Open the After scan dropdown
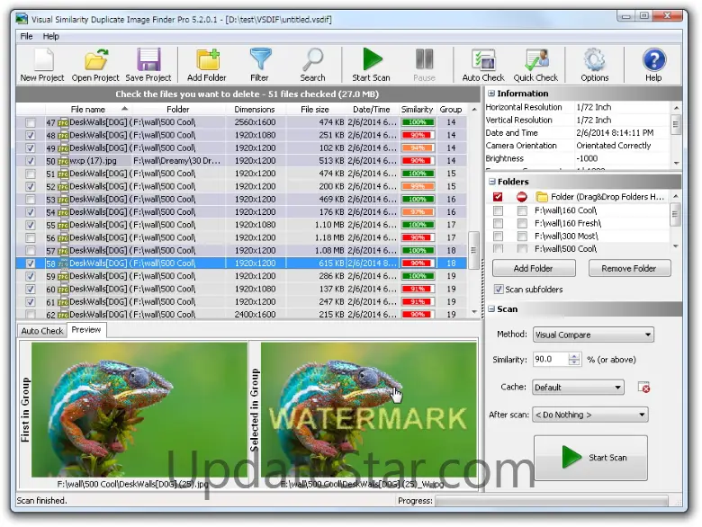702x527 pixels. pos(589,415)
